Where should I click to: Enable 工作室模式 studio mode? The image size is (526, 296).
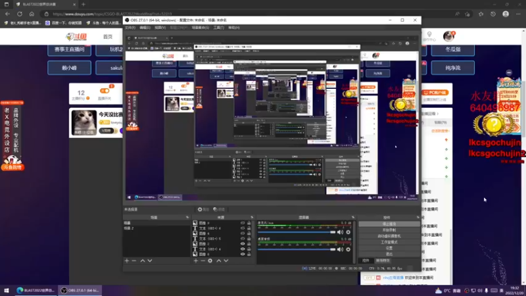coord(389,242)
